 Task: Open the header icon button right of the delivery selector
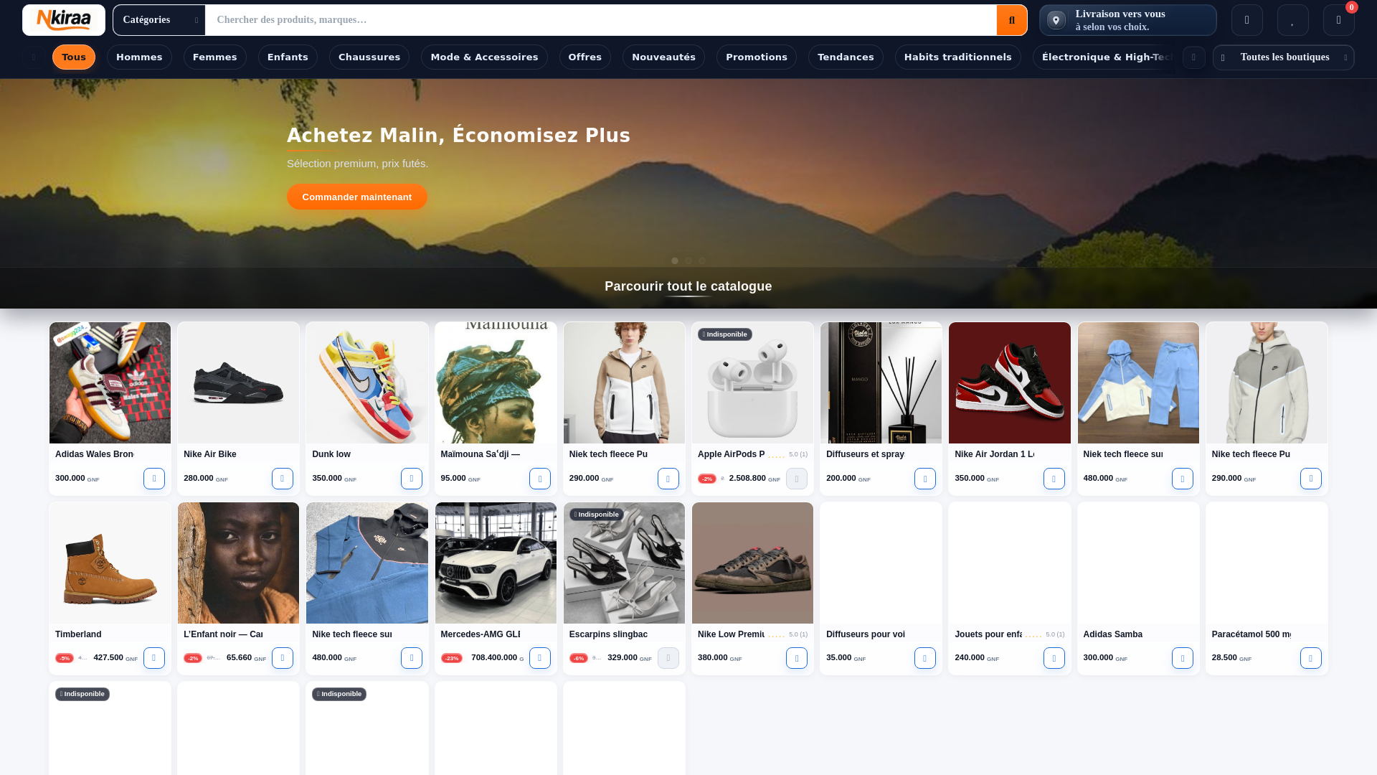1246,20
